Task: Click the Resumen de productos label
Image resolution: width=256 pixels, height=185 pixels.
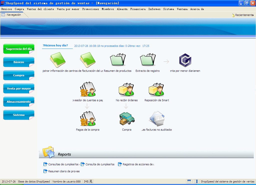Action: click(x=117, y=71)
